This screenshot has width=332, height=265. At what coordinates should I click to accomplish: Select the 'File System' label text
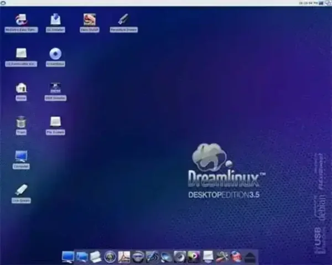[55, 132]
